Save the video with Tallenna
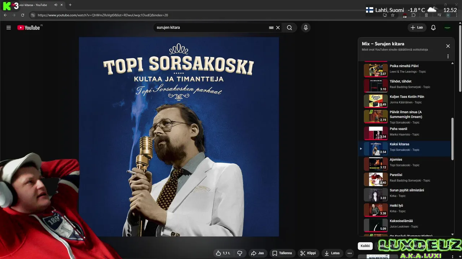 pyautogui.click(x=282, y=253)
